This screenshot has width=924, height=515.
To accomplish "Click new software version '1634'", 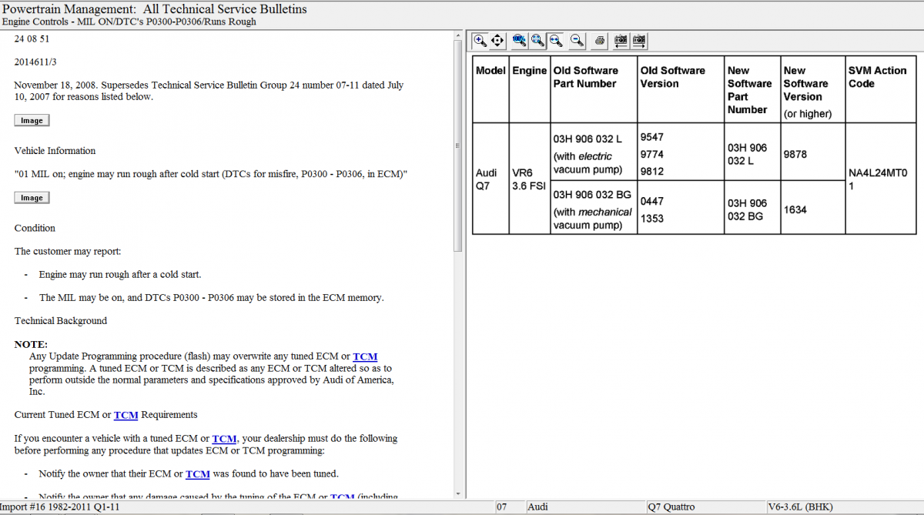I will pos(795,209).
